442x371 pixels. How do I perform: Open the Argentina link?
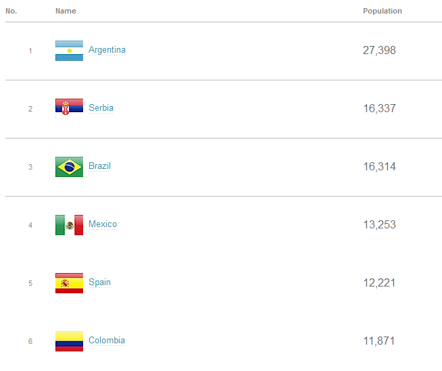click(x=107, y=50)
